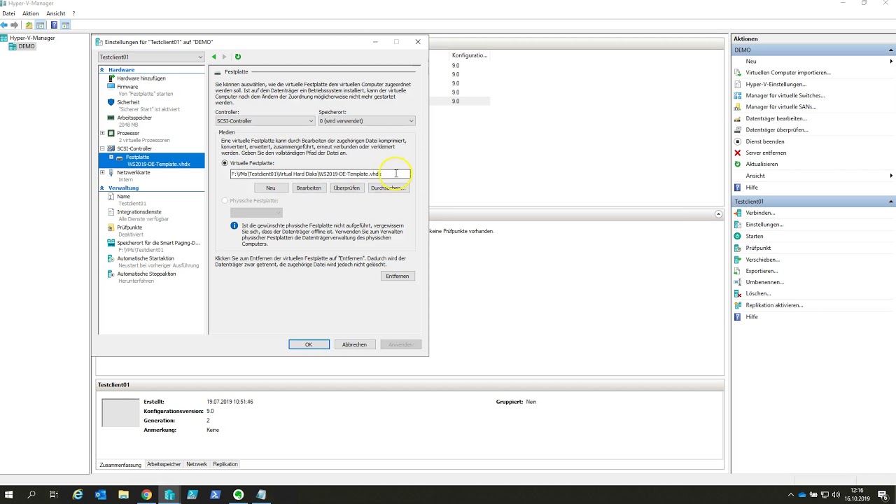Open File Explorer from taskbar
896x504 pixels.
pos(123,494)
